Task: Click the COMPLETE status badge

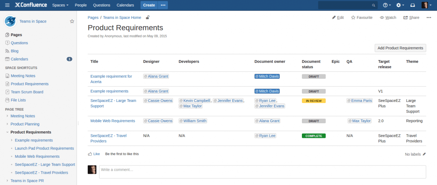Action: [x=314, y=136]
